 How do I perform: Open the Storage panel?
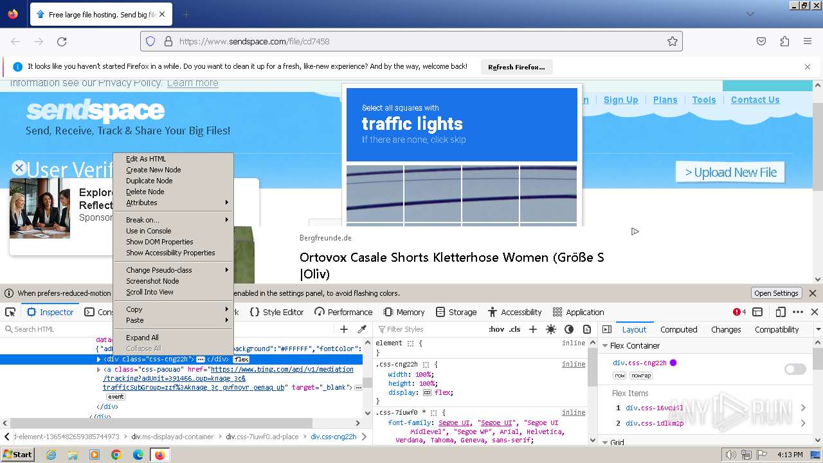click(x=456, y=312)
